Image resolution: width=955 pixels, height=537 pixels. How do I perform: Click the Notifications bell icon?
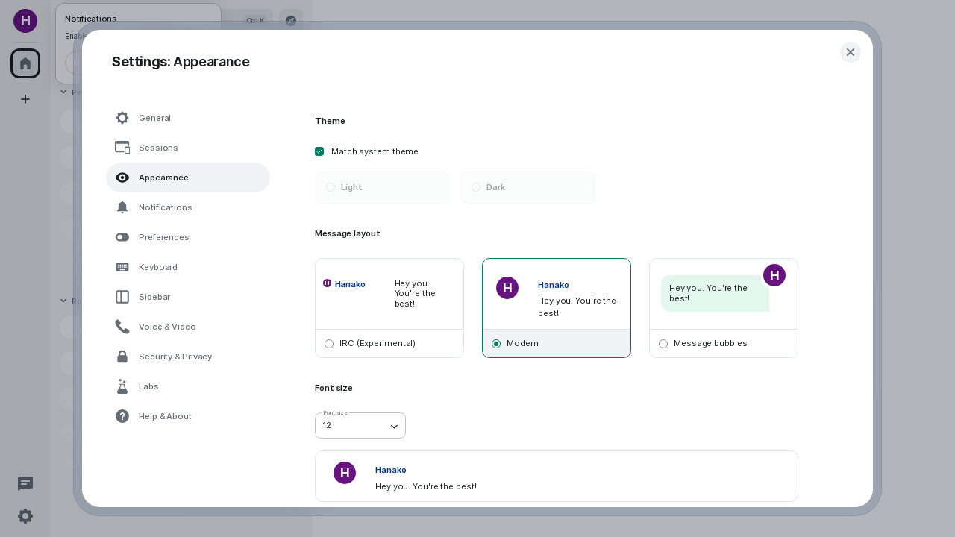[122, 207]
